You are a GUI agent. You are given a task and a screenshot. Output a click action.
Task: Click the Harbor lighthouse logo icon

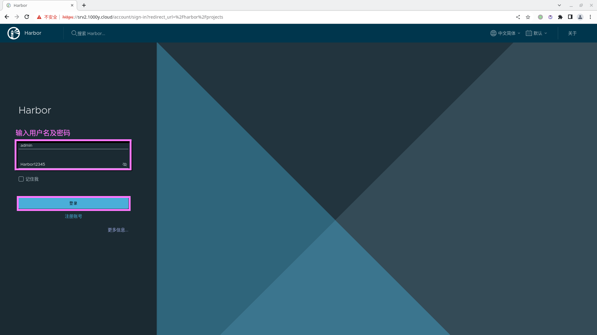(14, 33)
